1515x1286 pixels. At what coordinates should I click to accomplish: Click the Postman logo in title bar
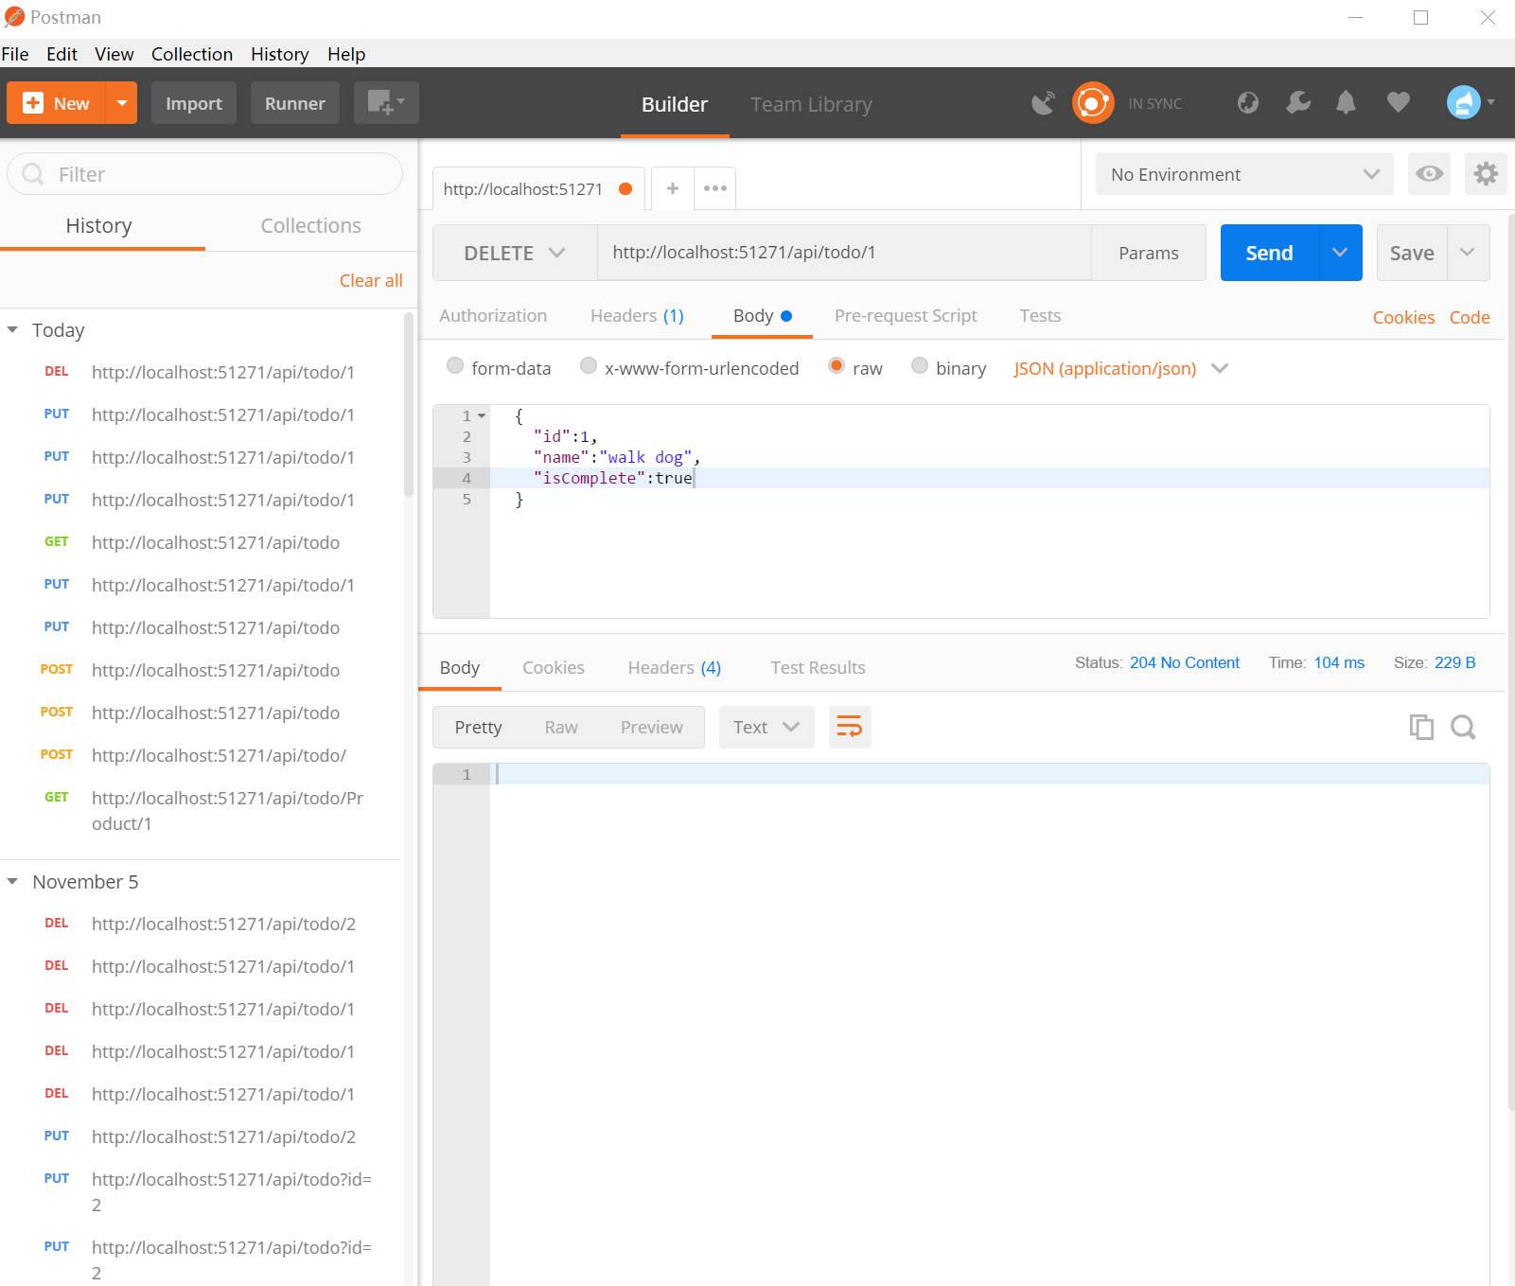[x=14, y=17]
